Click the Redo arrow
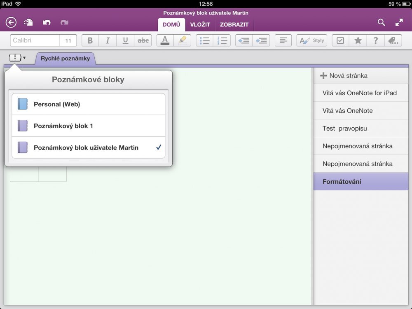The width and height of the screenshot is (412, 309). (64, 23)
